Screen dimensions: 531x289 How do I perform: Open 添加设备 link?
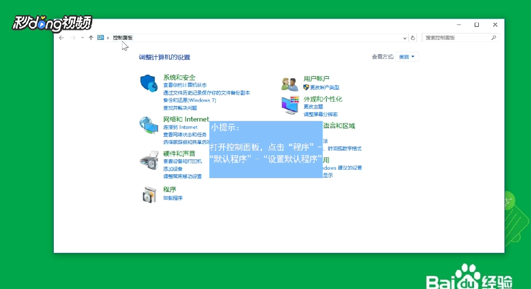[x=173, y=169]
